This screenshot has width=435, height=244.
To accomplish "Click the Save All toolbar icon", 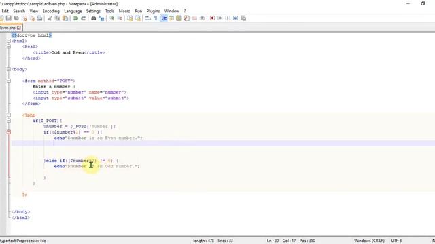I will [16, 18].
